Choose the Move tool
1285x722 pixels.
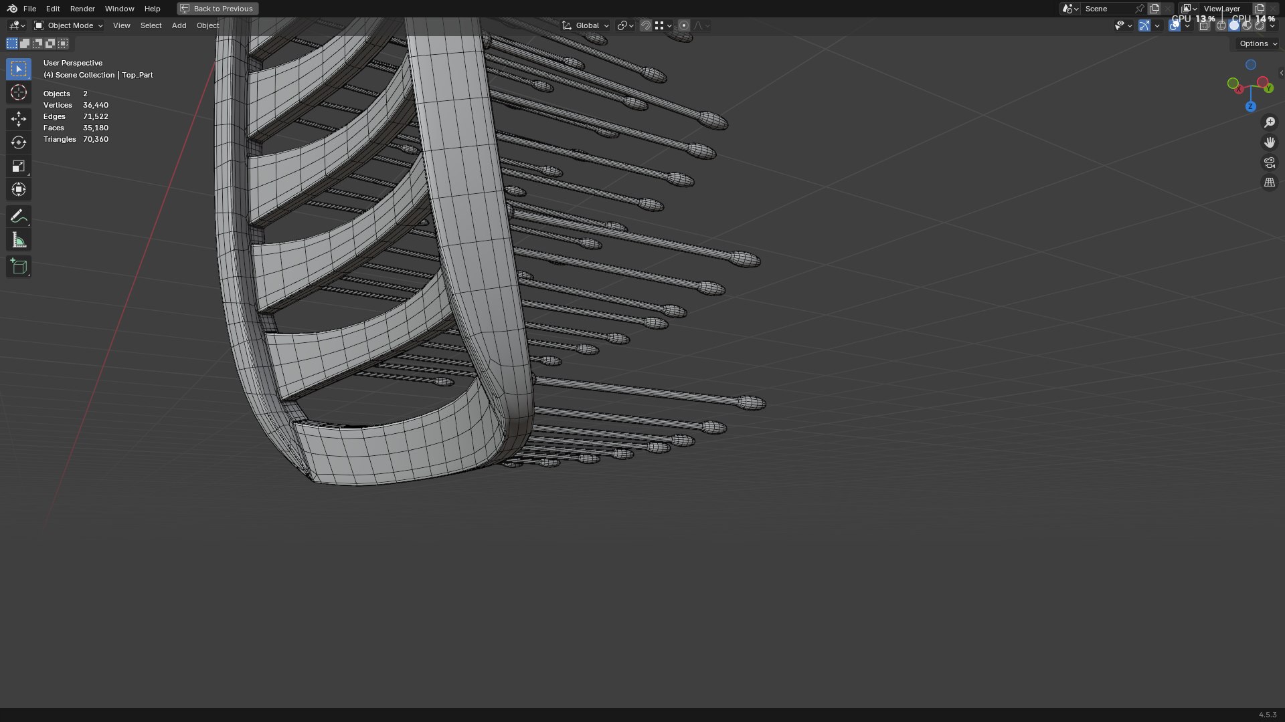pos(19,119)
